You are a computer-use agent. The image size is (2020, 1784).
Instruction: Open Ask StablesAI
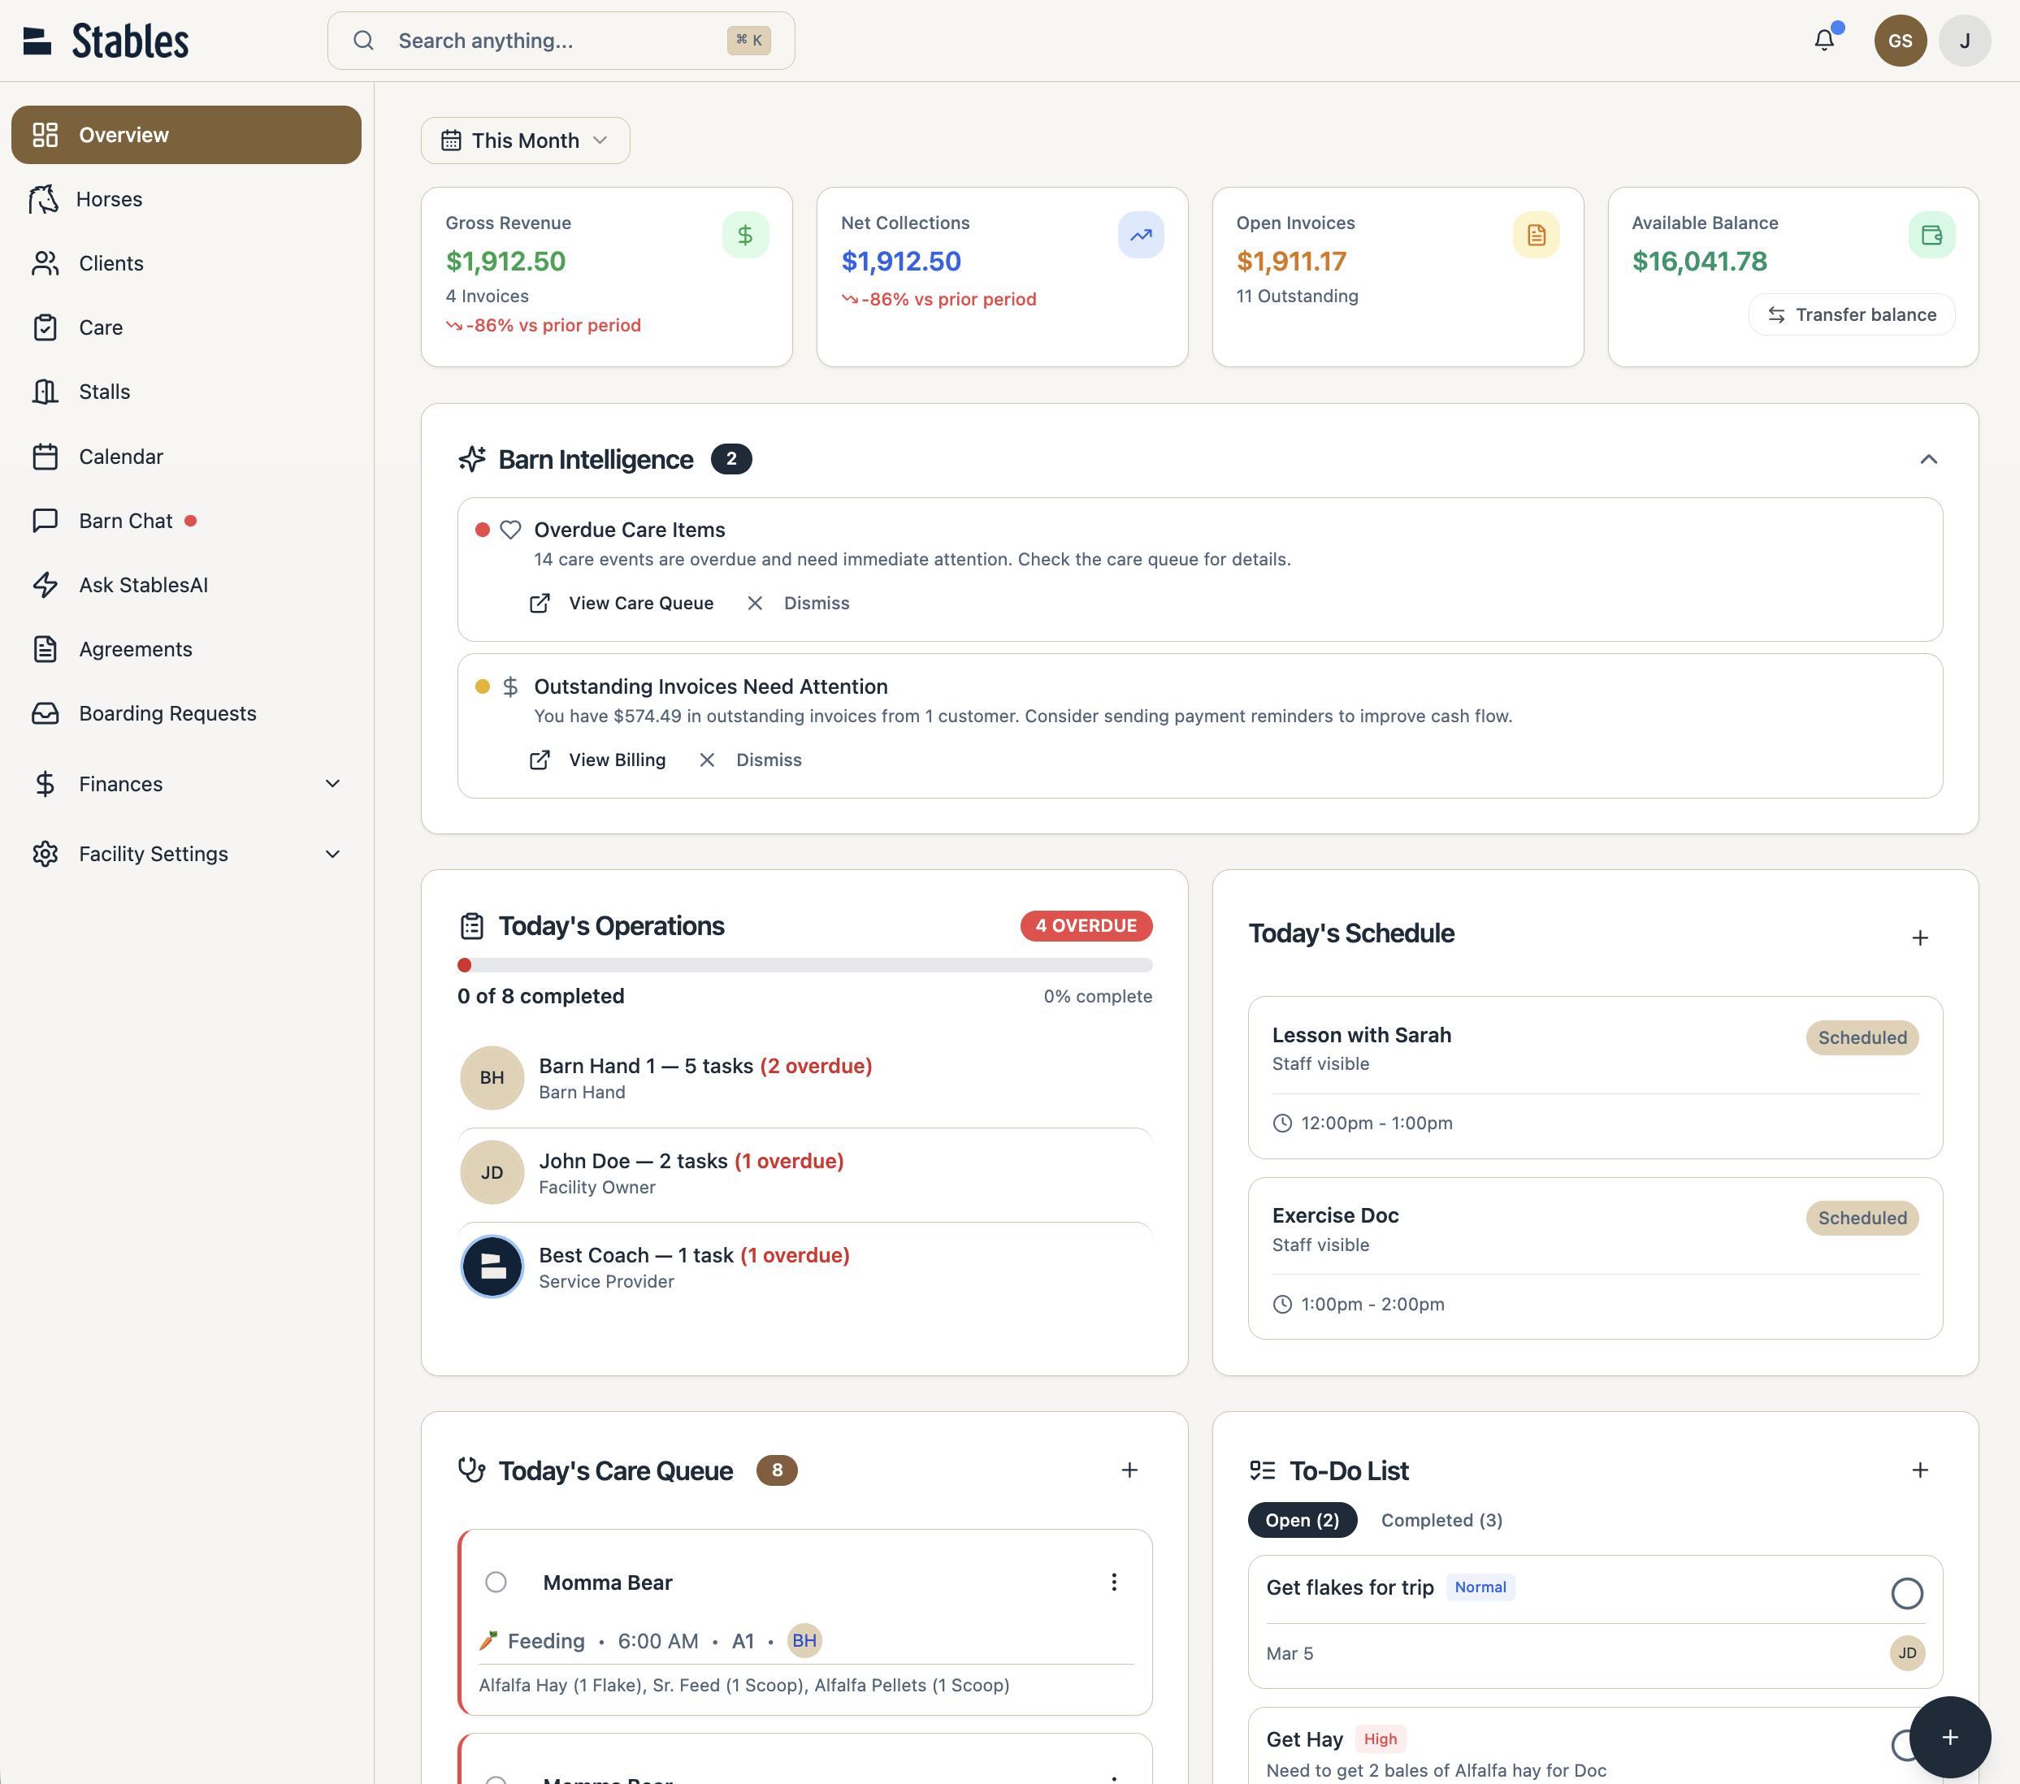click(186, 585)
